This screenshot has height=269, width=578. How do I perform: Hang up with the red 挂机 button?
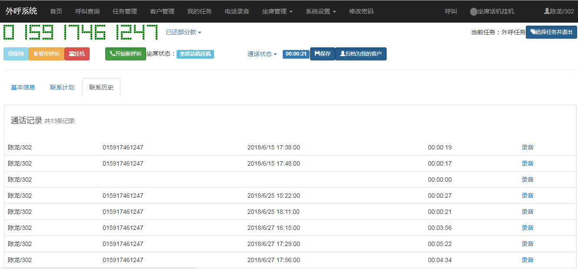point(77,54)
